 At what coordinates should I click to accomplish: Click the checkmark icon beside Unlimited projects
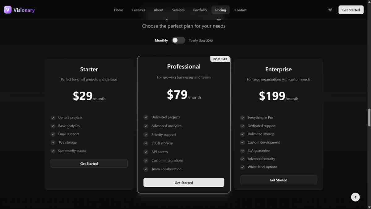(x=146, y=117)
